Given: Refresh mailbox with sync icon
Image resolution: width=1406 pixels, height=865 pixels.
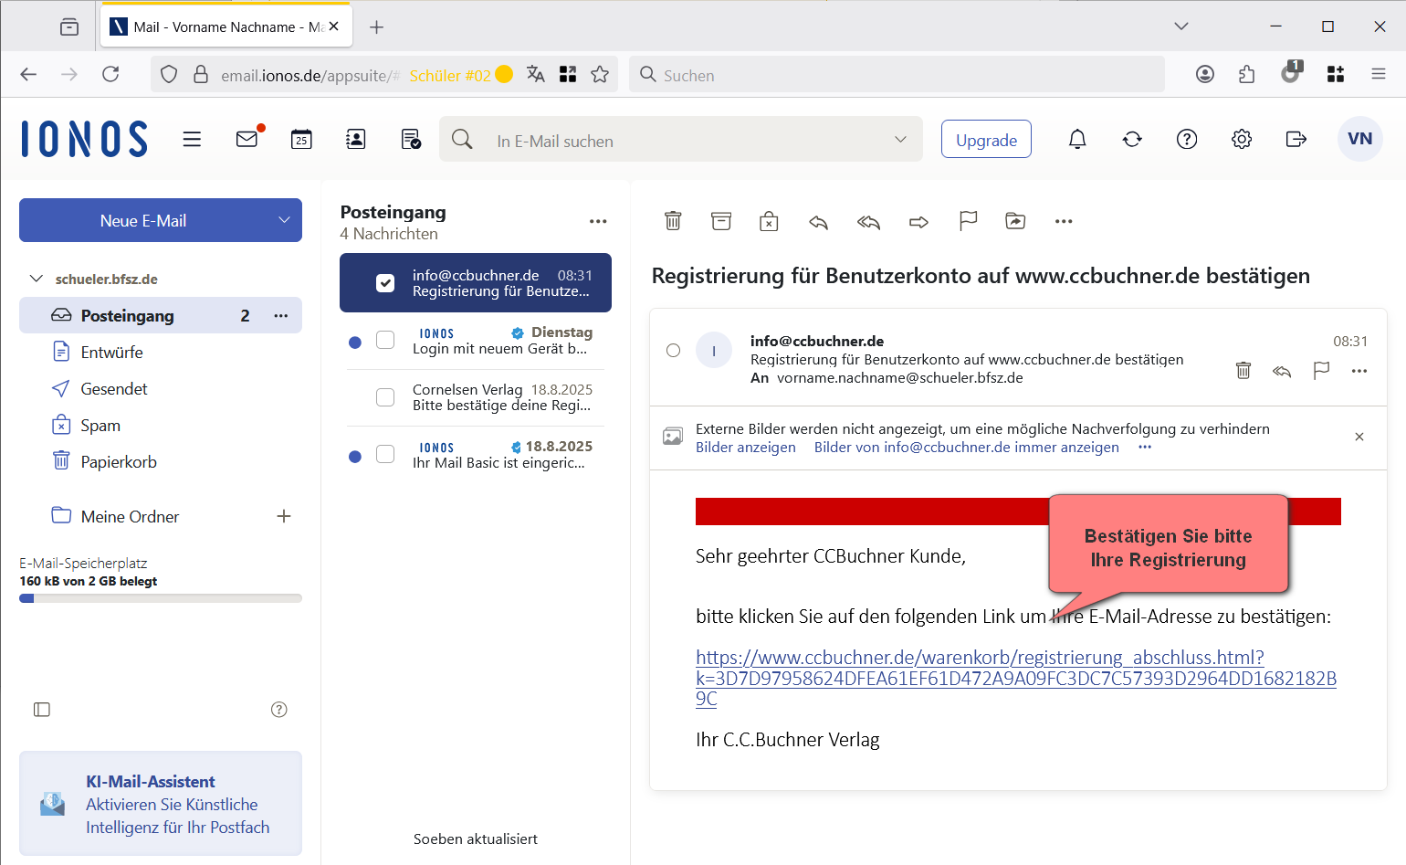Looking at the screenshot, I should (1132, 139).
